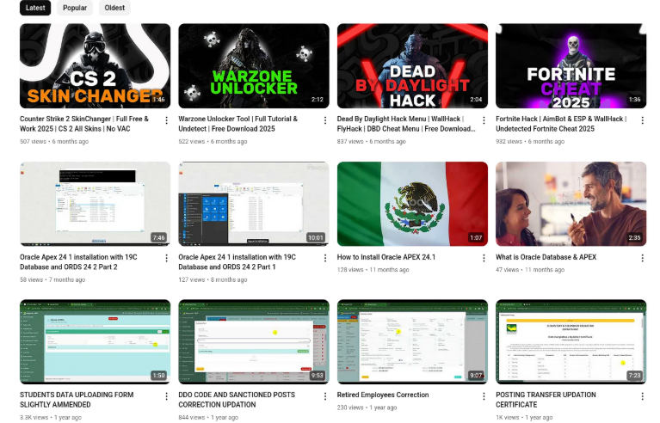Open options for DDO CODE AND SANCTIONED POSTS video
This screenshot has width=660, height=423.
tap(324, 396)
